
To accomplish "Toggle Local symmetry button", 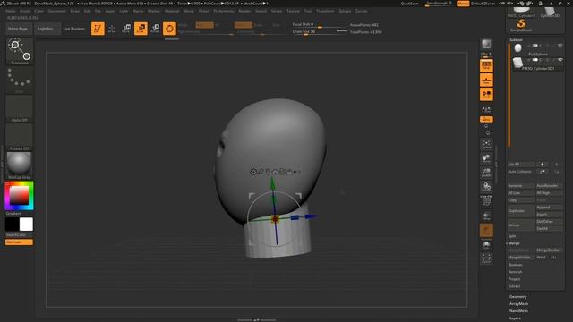I will point(486,94).
